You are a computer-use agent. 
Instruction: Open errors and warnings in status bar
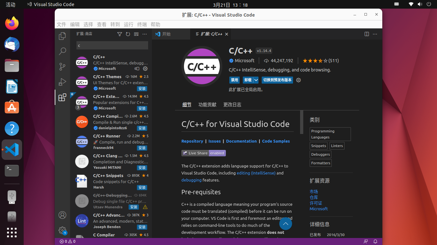68,241
